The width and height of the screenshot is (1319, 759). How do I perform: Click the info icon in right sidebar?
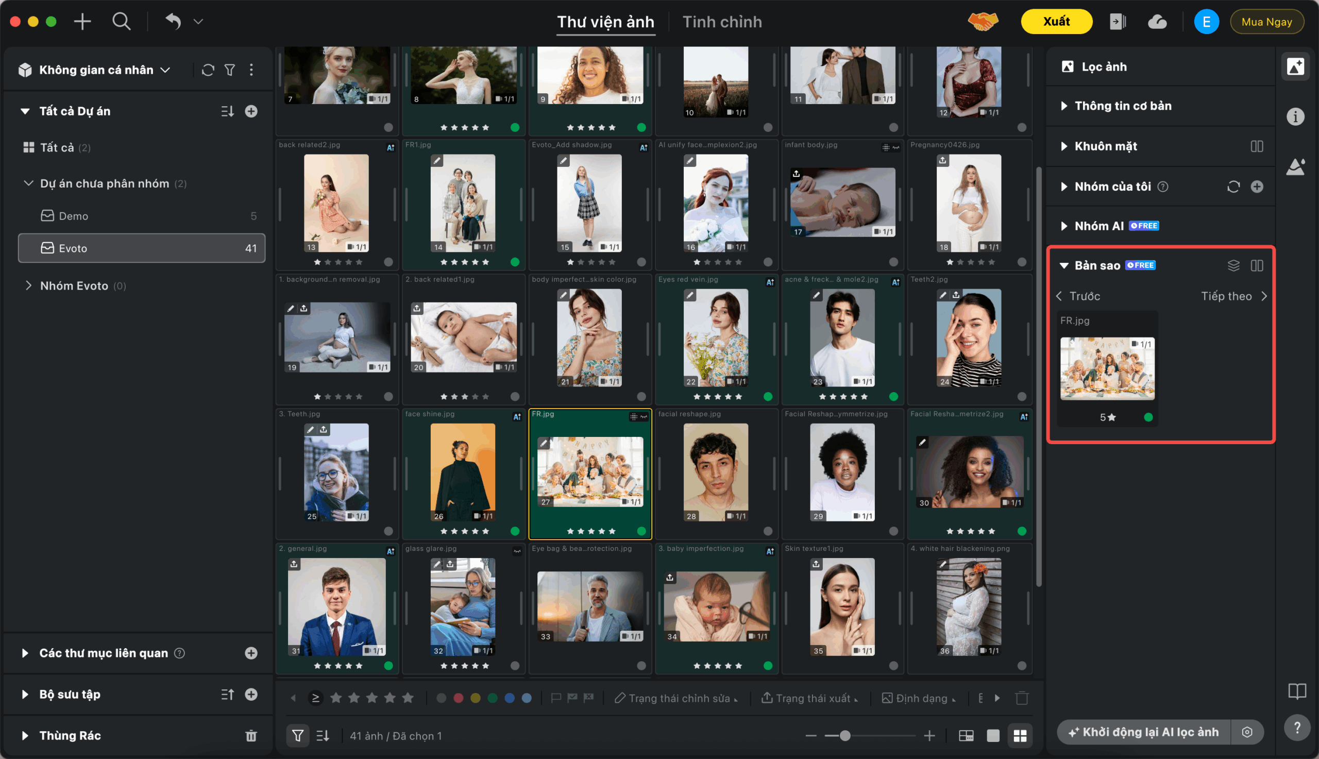pos(1295,116)
